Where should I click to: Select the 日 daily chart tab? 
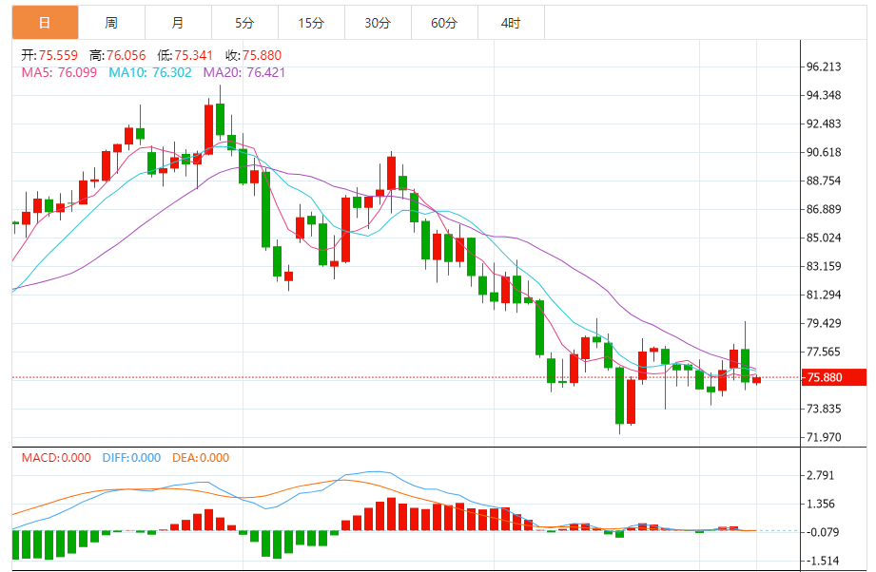point(46,23)
